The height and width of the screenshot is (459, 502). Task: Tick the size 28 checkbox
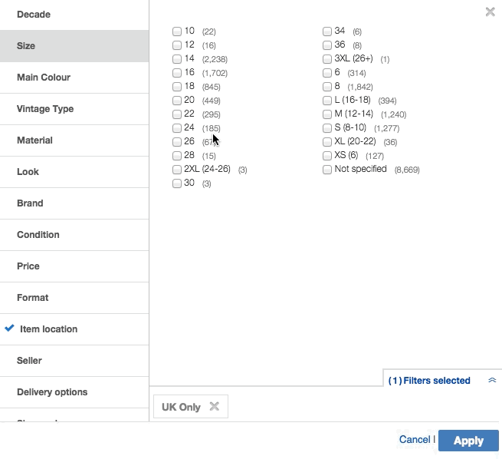click(177, 155)
